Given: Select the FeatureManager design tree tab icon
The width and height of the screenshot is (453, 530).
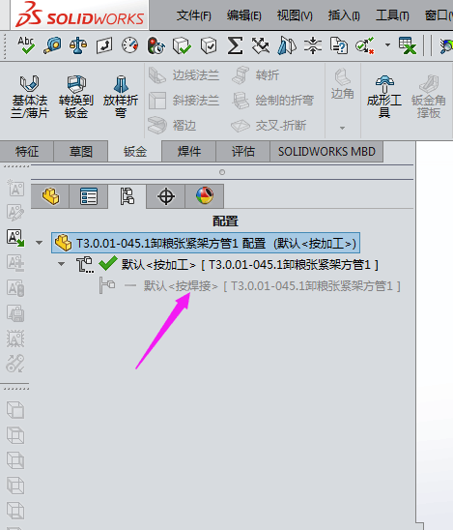Looking at the screenshot, I should [x=50, y=196].
